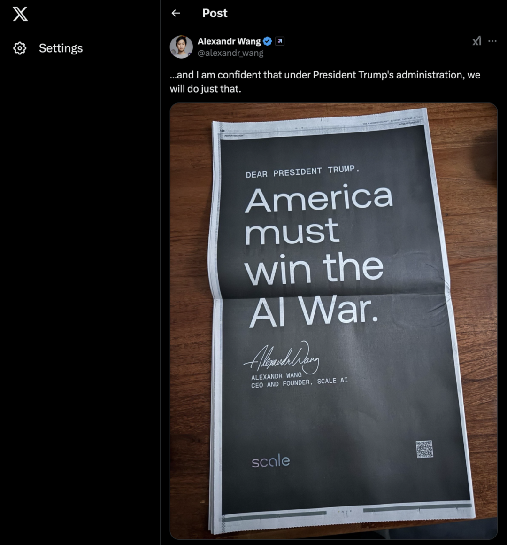Click the Alexandr Wang display name
The width and height of the screenshot is (507, 545).
pos(229,41)
